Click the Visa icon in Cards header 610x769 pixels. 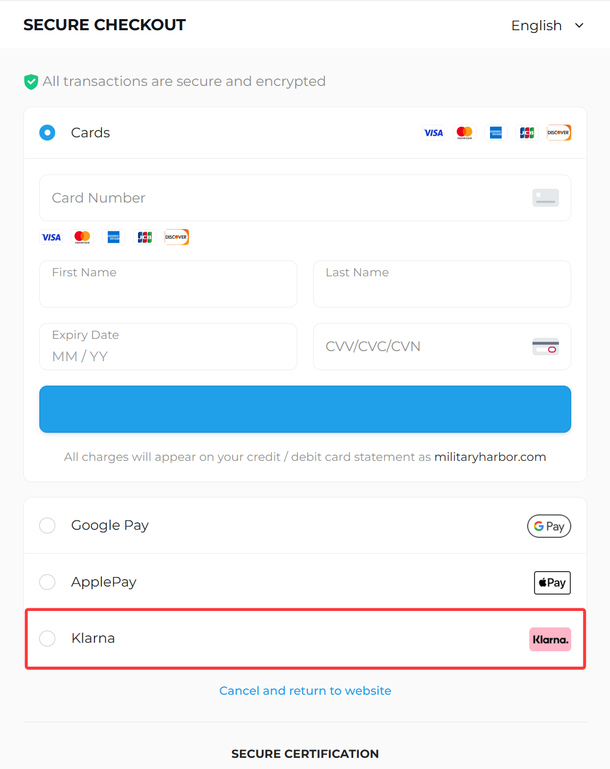point(433,133)
